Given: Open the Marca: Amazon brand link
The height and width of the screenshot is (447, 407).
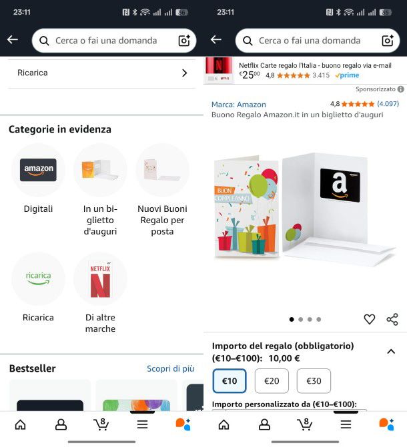Looking at the screenshot, I should [238, 105].
